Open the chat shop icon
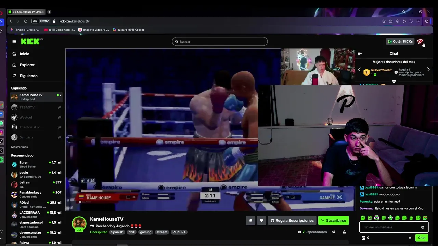This screenshot has width=438, height=246. [x=363, y=238]
